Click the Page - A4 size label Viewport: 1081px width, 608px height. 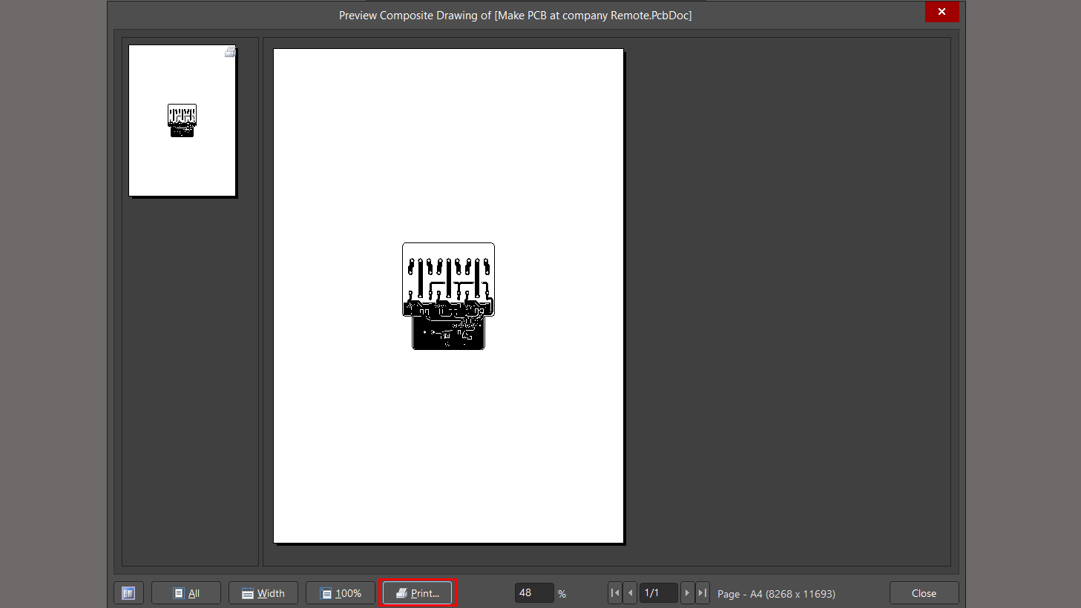(776, 594)
